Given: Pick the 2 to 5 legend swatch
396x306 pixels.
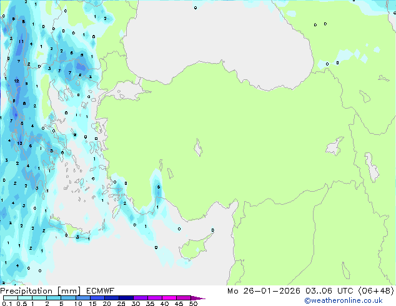Looking at the screenshot, I should click(x=54, y=298).
